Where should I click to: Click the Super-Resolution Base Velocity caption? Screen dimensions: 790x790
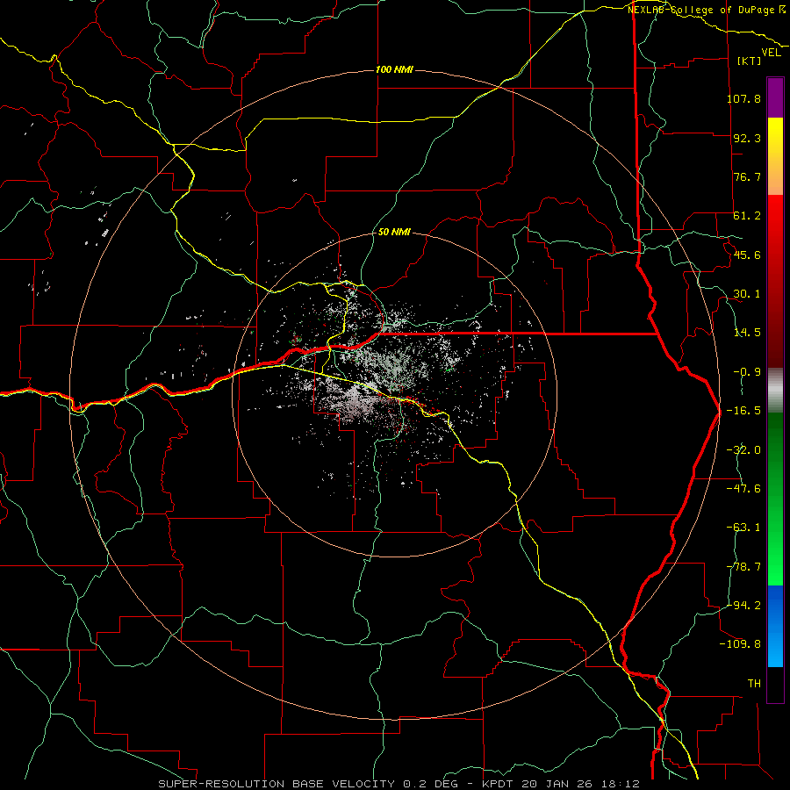(x=399, y=784)
